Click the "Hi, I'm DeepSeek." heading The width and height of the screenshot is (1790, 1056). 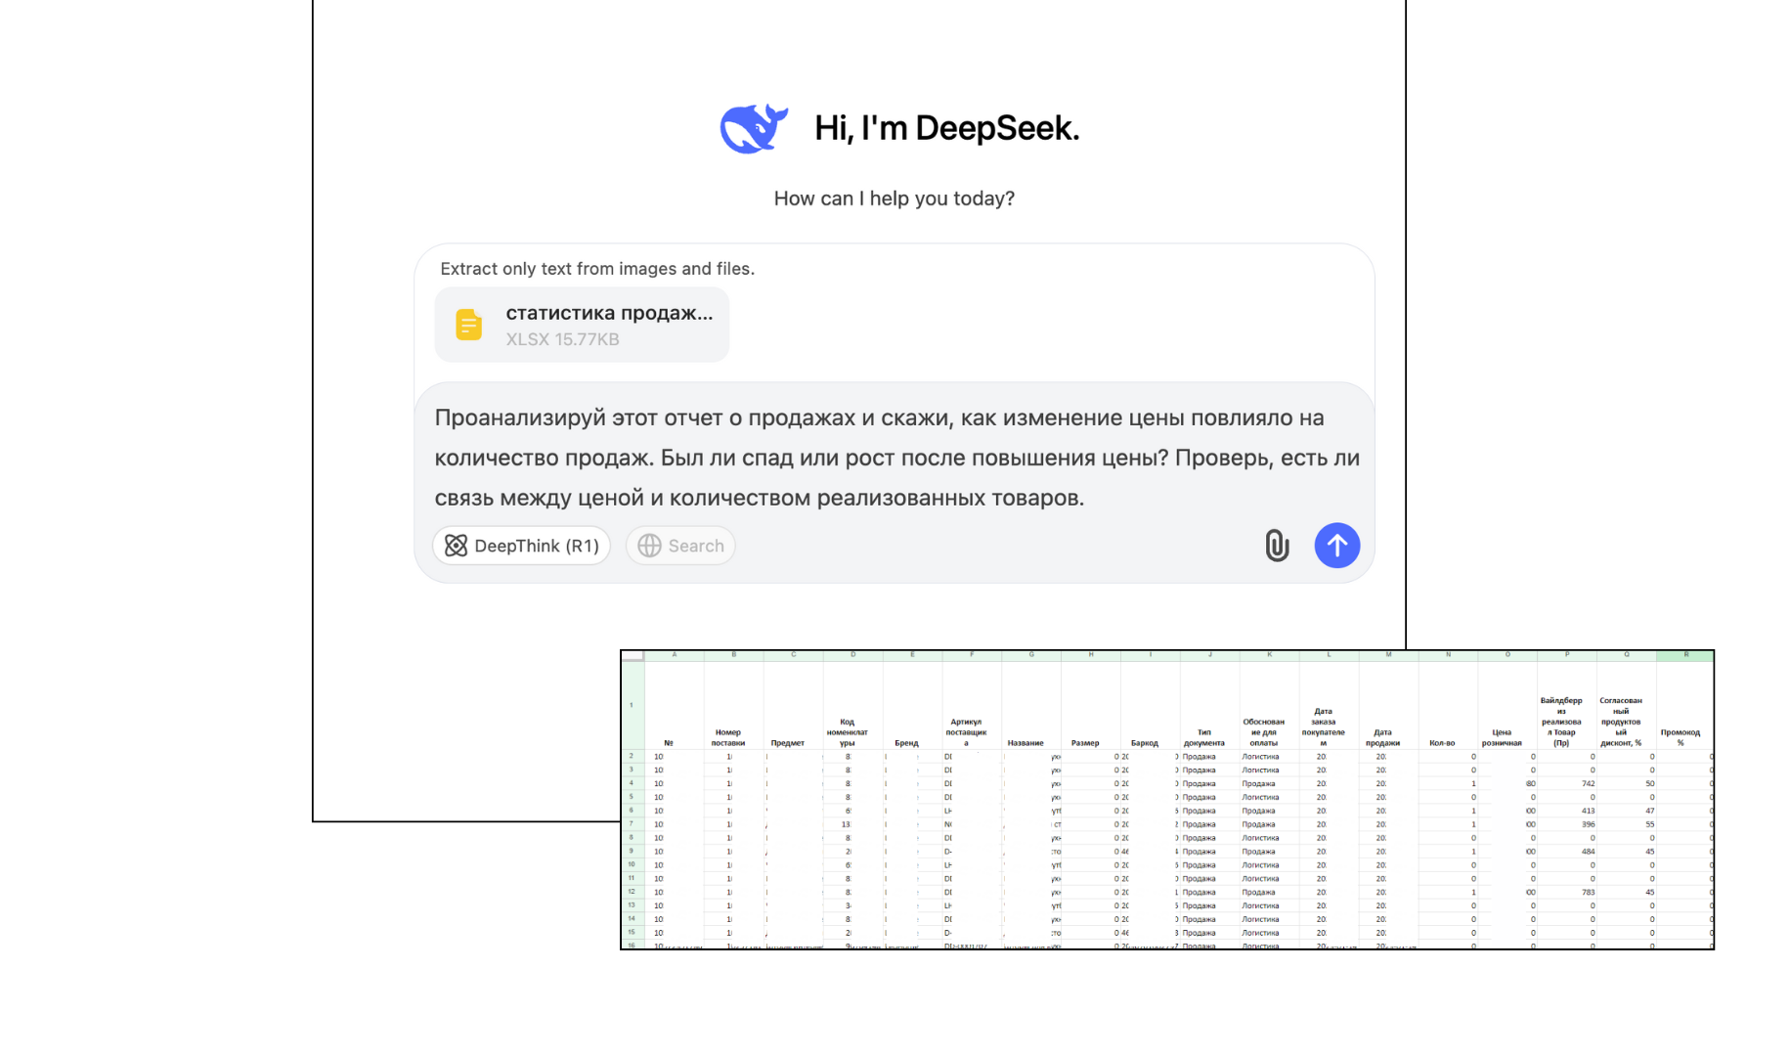pyautogui.click(x=946, y=128)
